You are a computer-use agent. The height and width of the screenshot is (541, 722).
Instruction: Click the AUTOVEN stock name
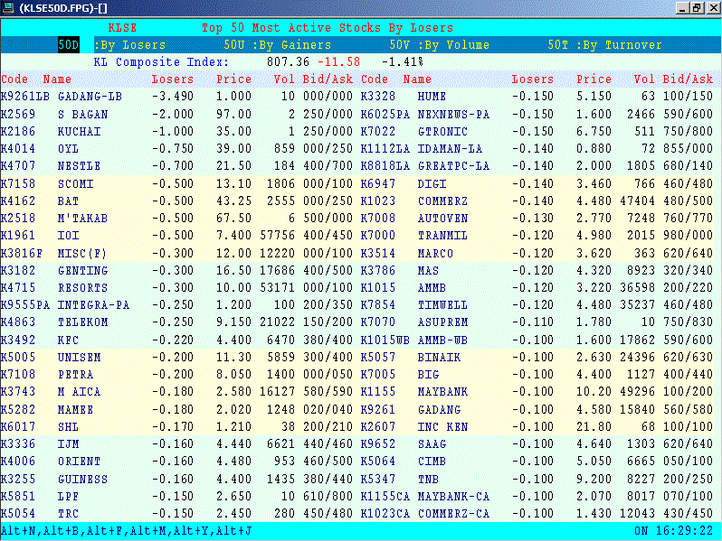443,218
